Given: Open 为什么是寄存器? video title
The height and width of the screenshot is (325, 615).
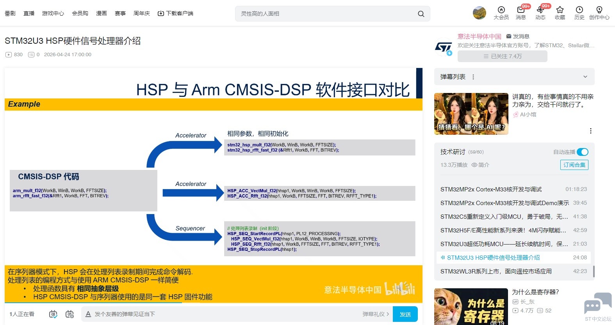Looking at the screenshot, I should [535, 292].
